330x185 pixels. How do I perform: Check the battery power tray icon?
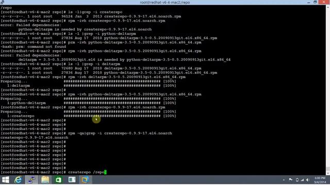[297, 180]
